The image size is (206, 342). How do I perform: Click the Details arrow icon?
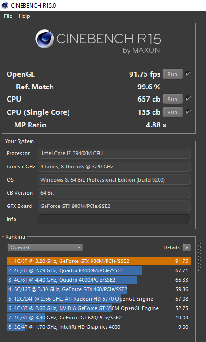[187, 247]
